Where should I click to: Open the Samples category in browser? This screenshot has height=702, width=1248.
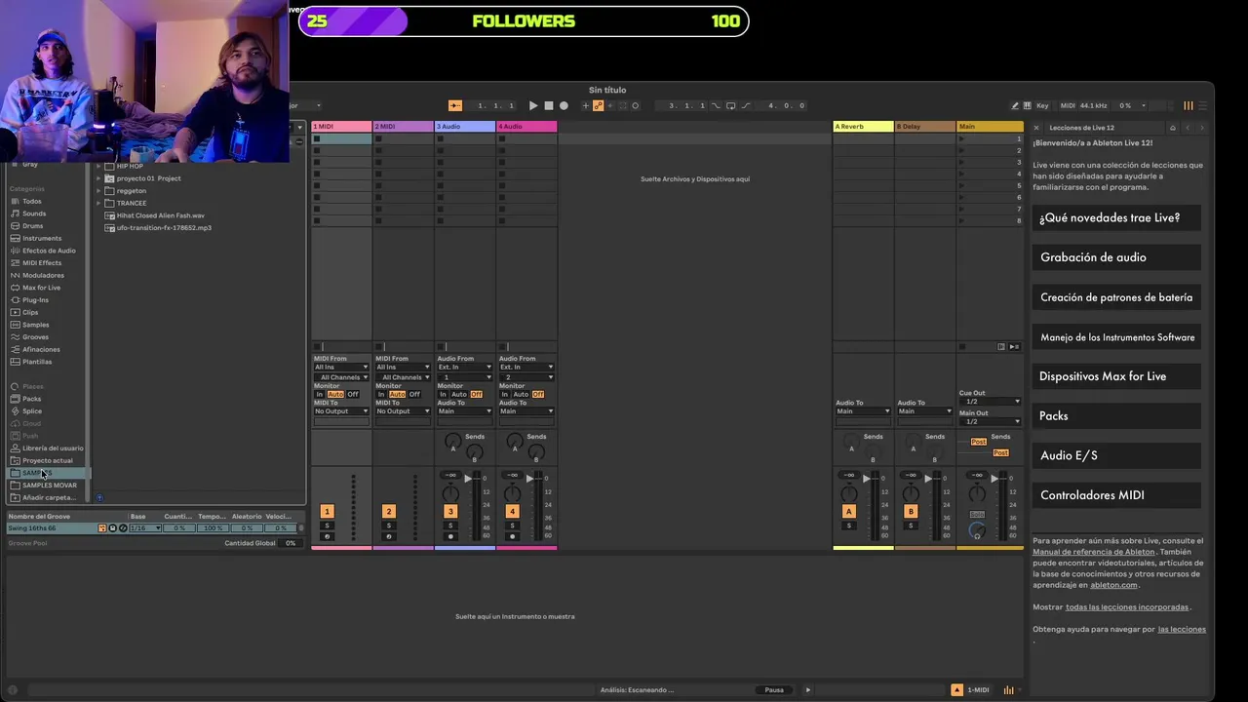click(x=35, y=325)
